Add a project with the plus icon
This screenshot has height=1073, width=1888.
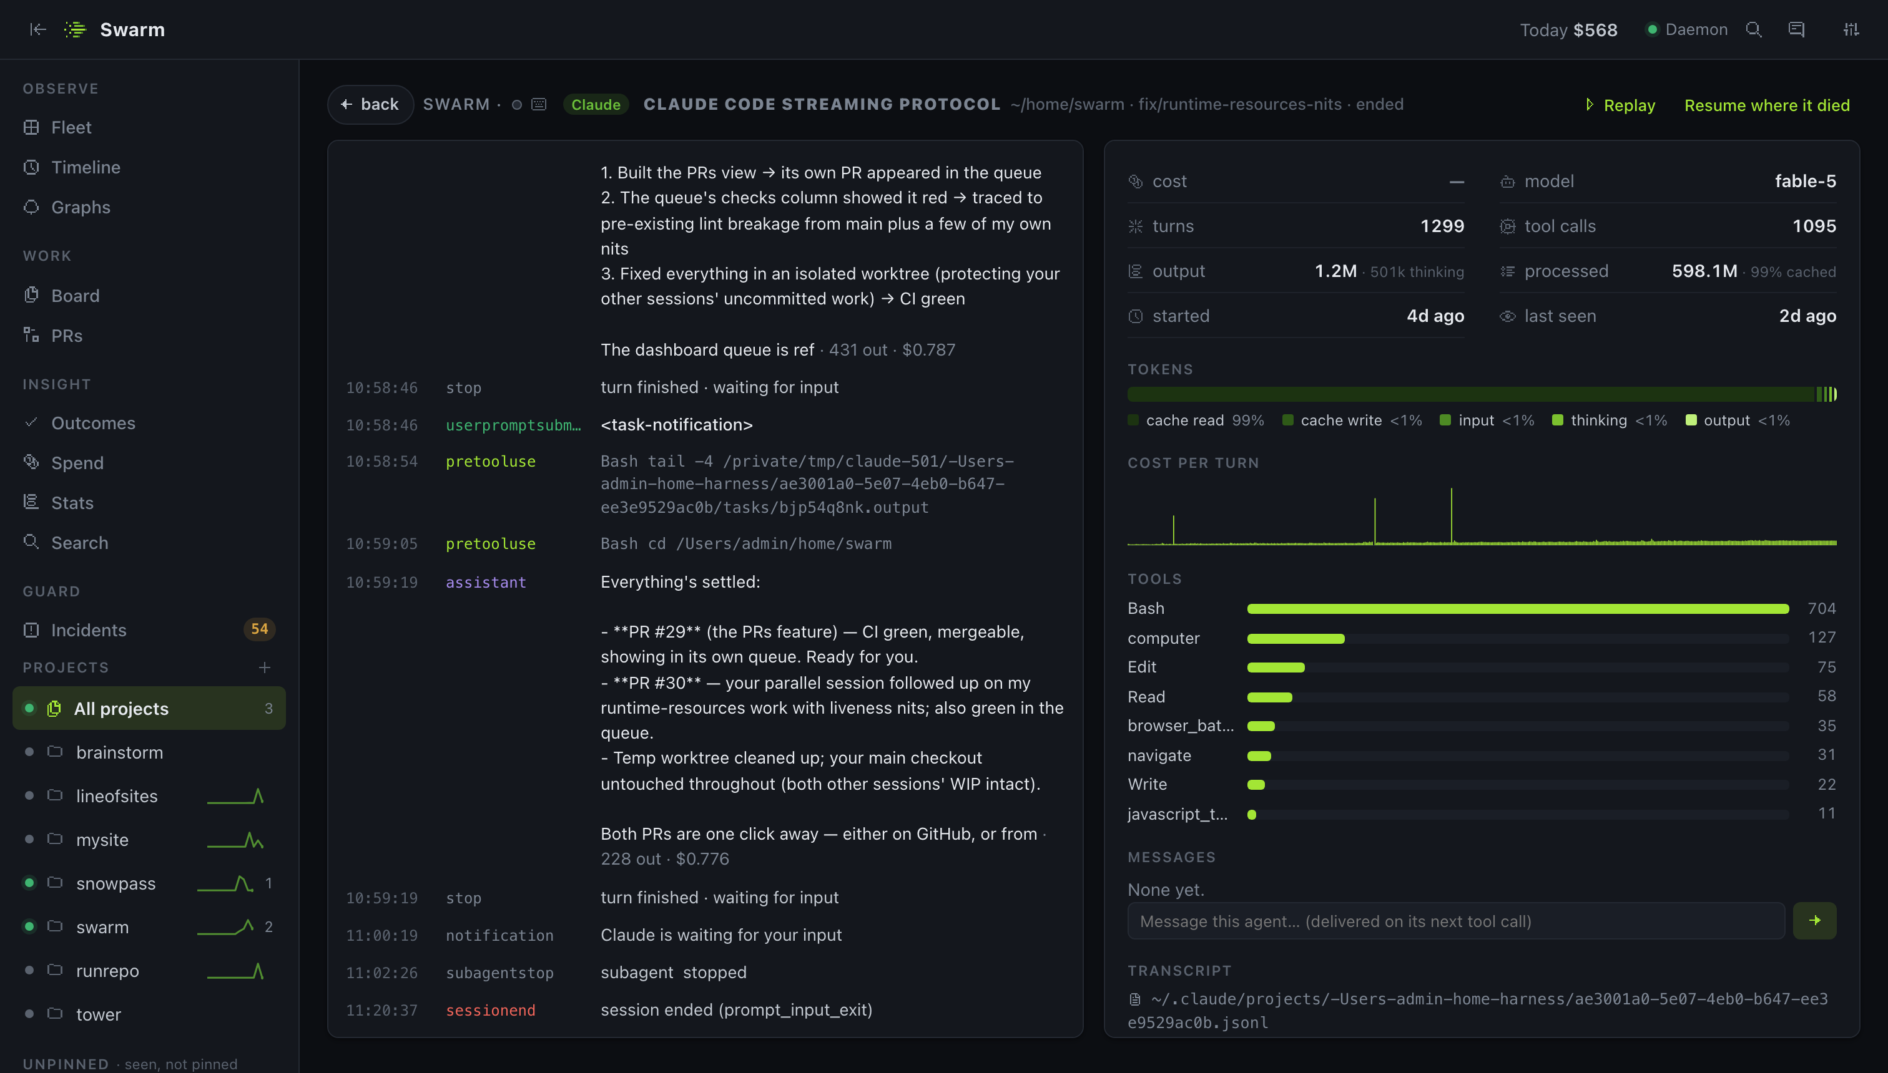click(265, 668)
